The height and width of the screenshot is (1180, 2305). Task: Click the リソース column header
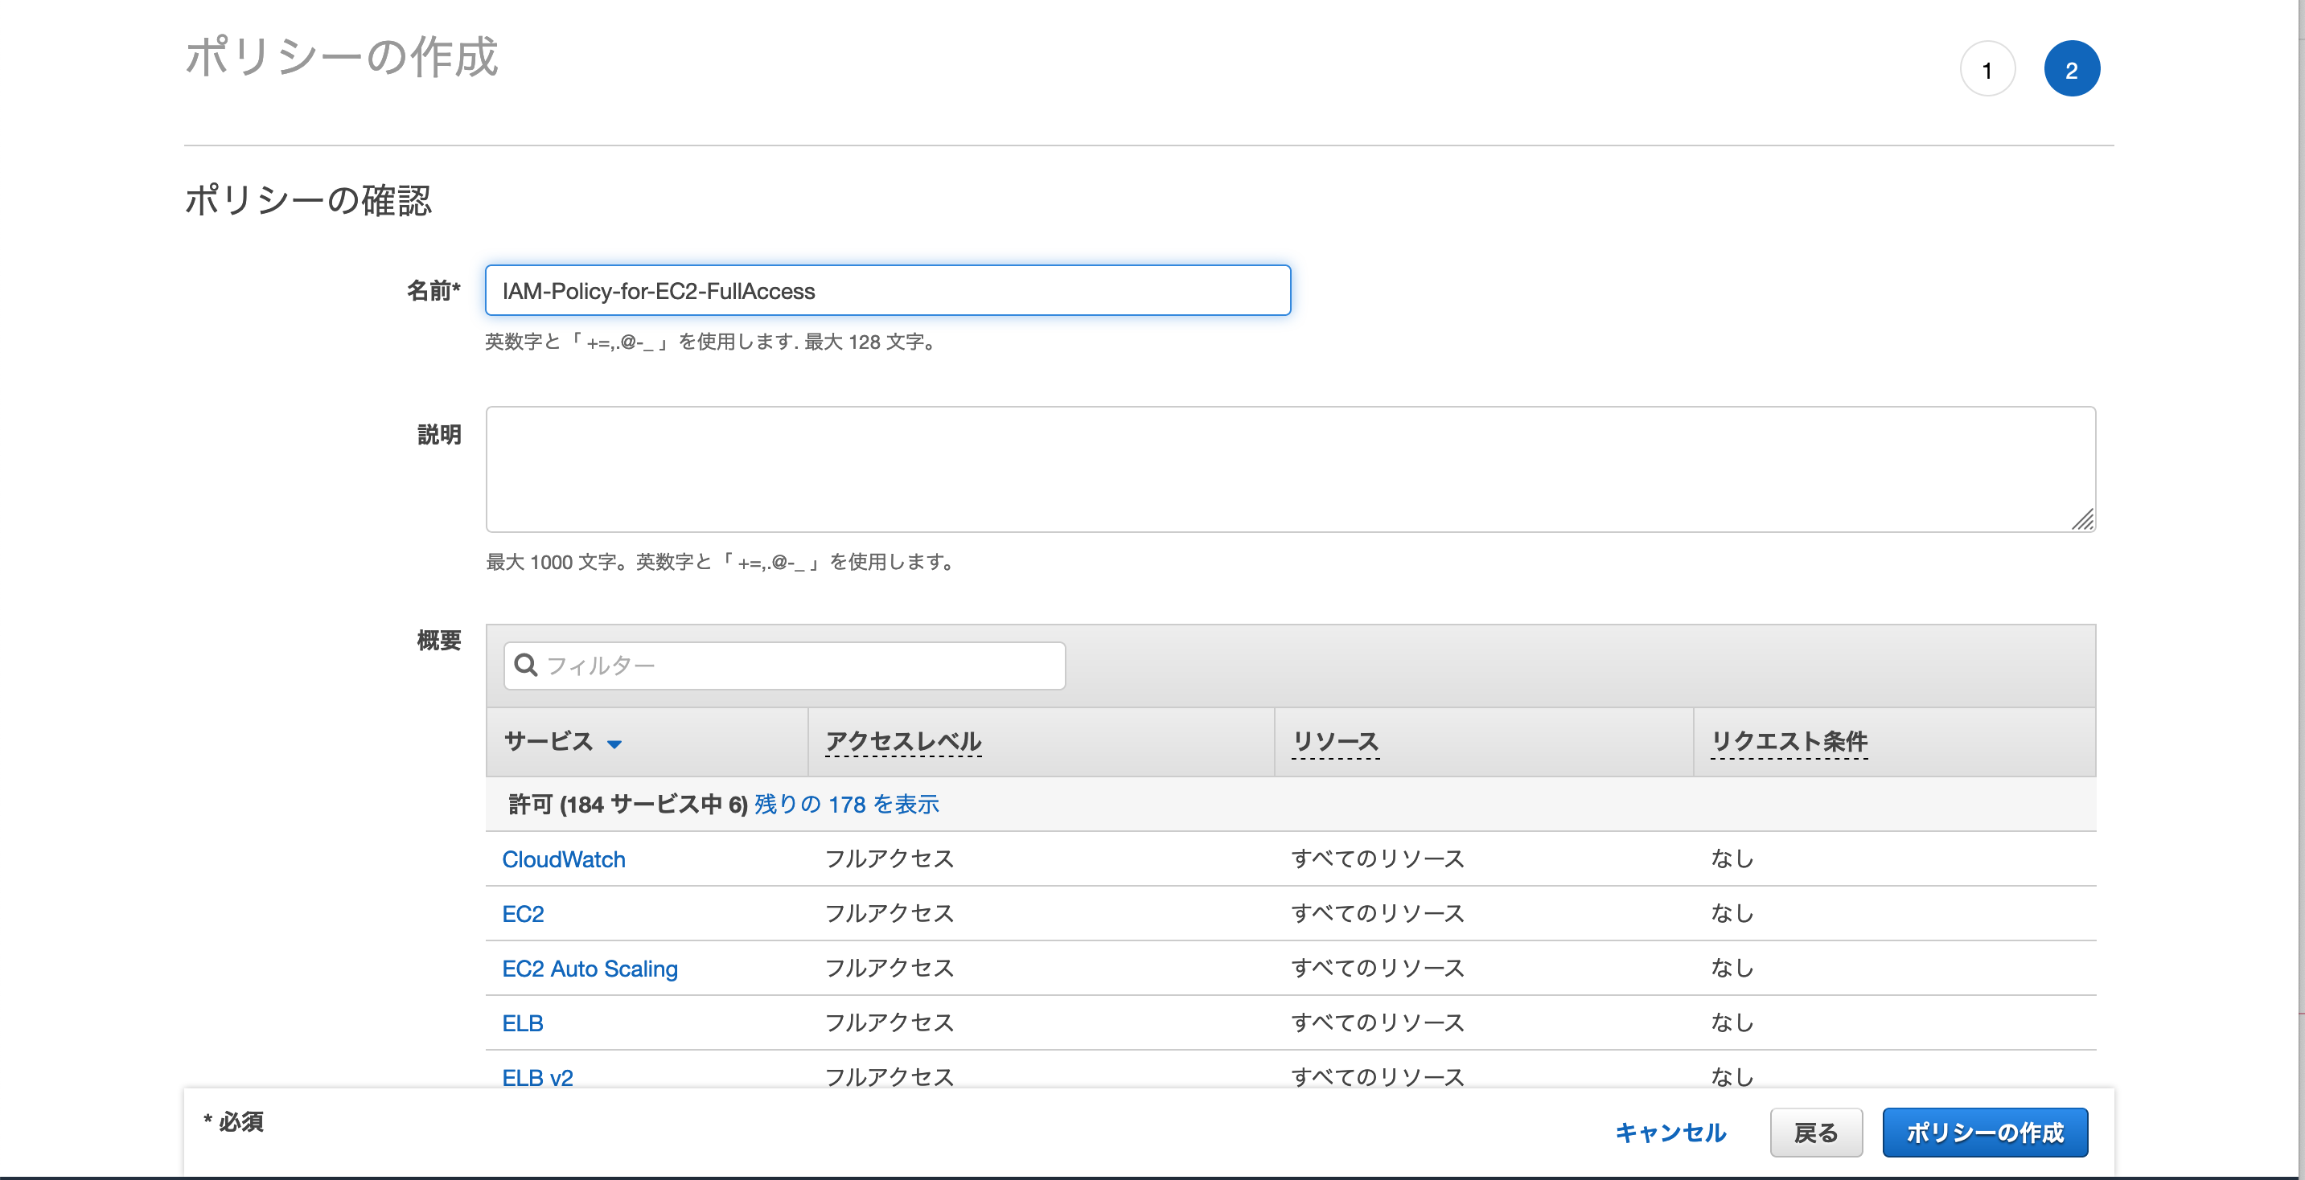(1335, 742)
